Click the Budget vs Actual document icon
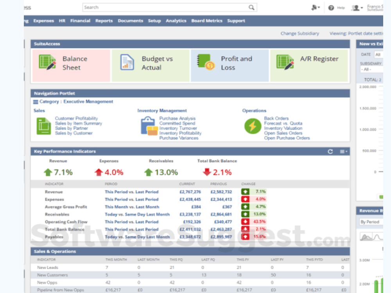 (127, 62)
